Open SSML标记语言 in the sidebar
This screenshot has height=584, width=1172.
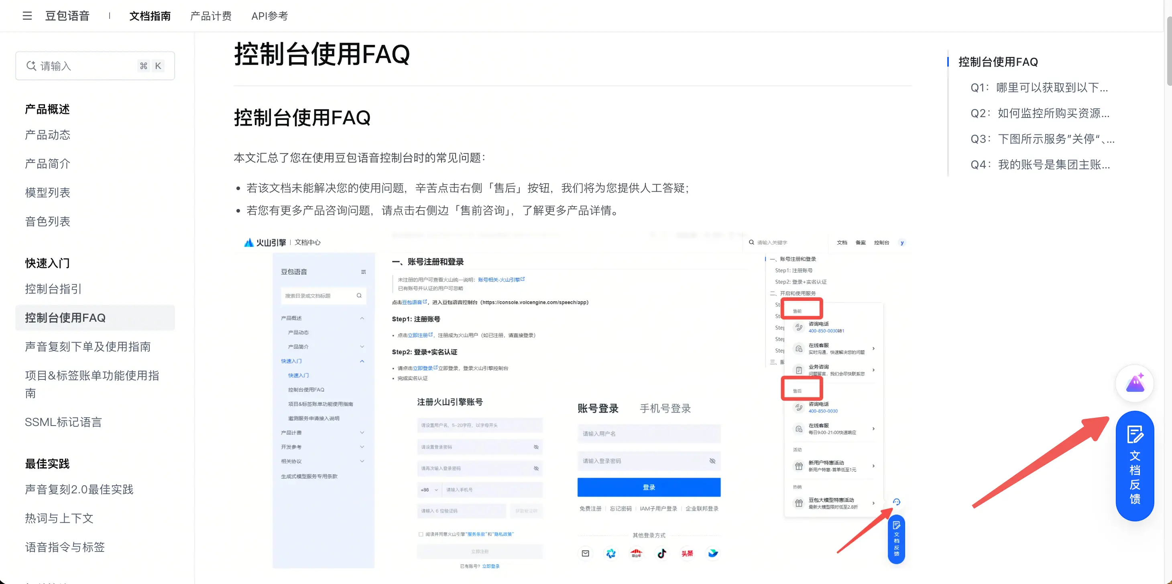coord(63,422)
